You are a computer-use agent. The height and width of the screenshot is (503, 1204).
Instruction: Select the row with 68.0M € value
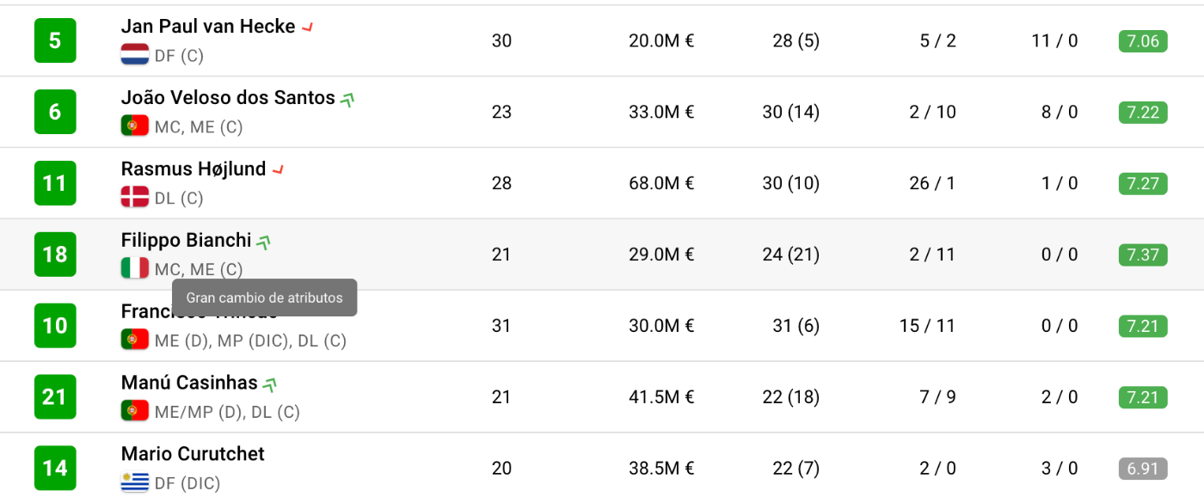[x=602, y=183]
